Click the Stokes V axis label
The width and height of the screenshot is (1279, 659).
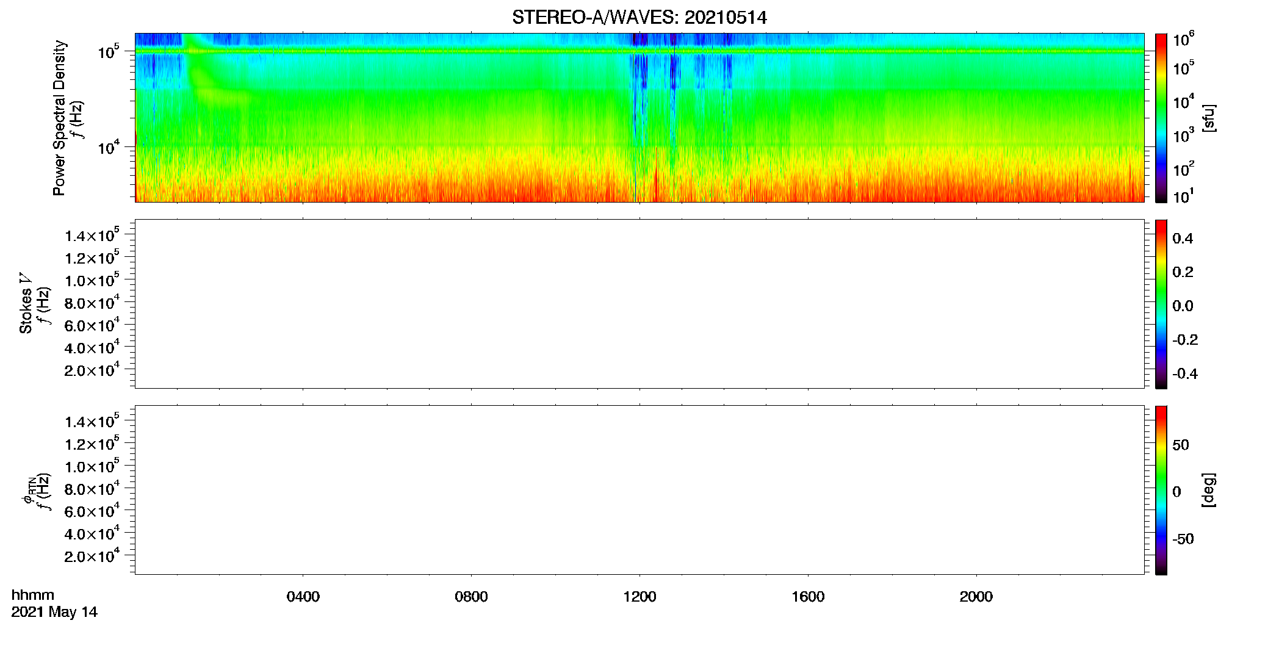coord(26,303)
